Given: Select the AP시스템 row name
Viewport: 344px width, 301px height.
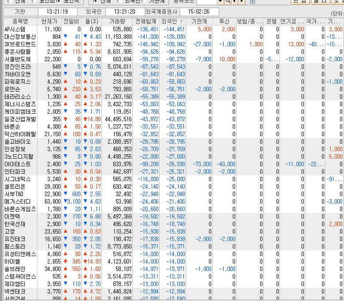Looking at the screenshot, I should [15, 29].
